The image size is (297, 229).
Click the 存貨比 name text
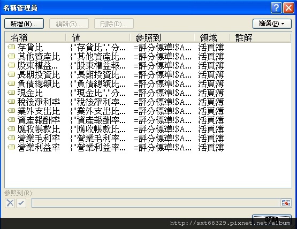[x=30, y=48]
